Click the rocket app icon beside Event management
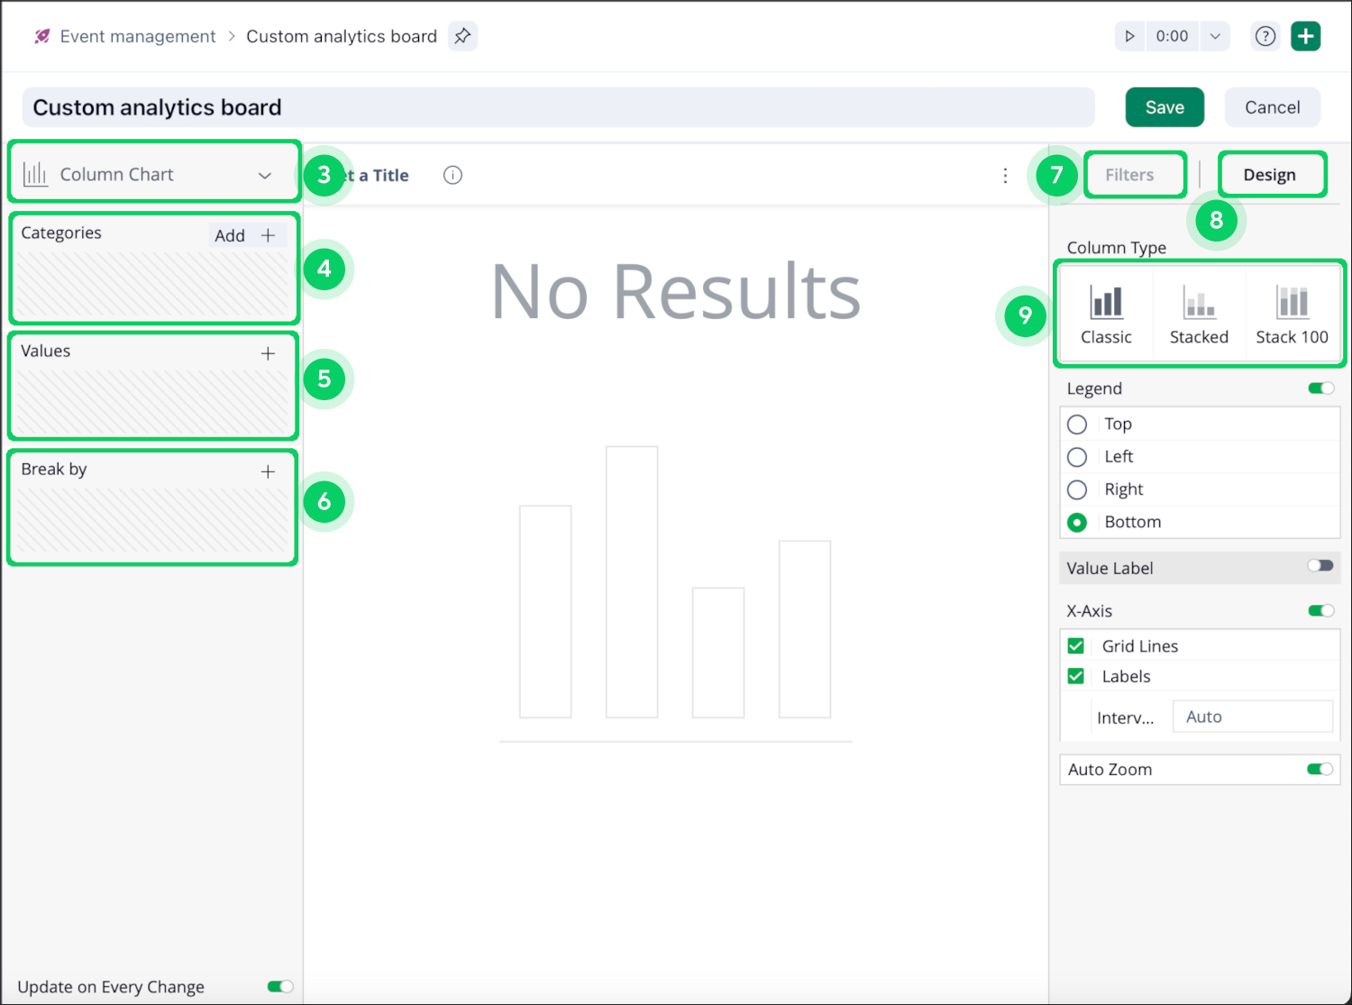 (x=41, y=36)
